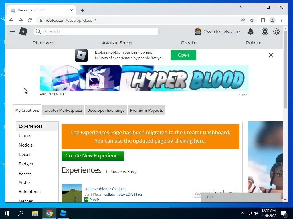Select Audio in the sidebar
Screen dimensions: 293x219
click(x=24, y=182)
